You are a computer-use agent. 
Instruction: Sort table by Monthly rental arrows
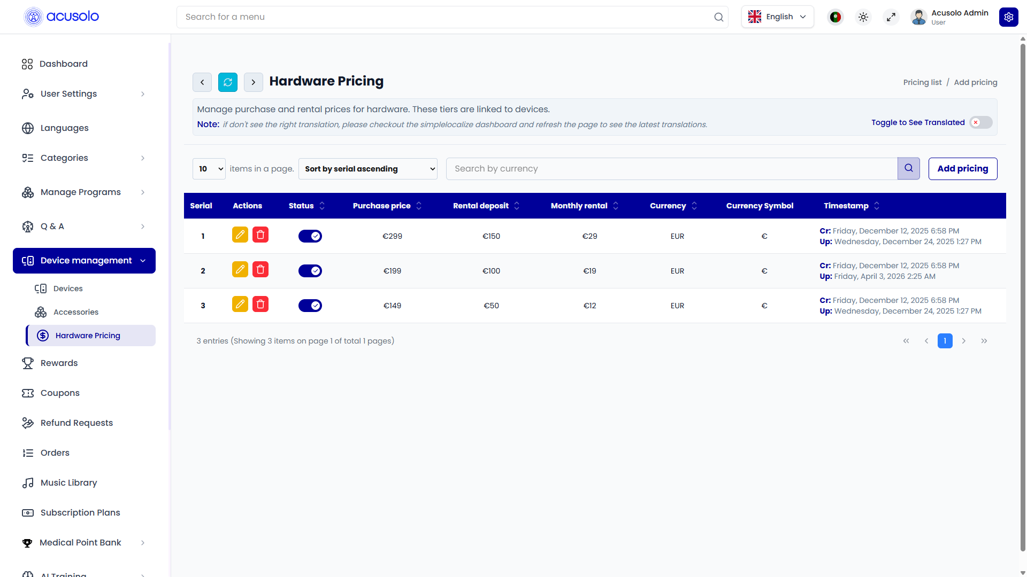[616, 206]
